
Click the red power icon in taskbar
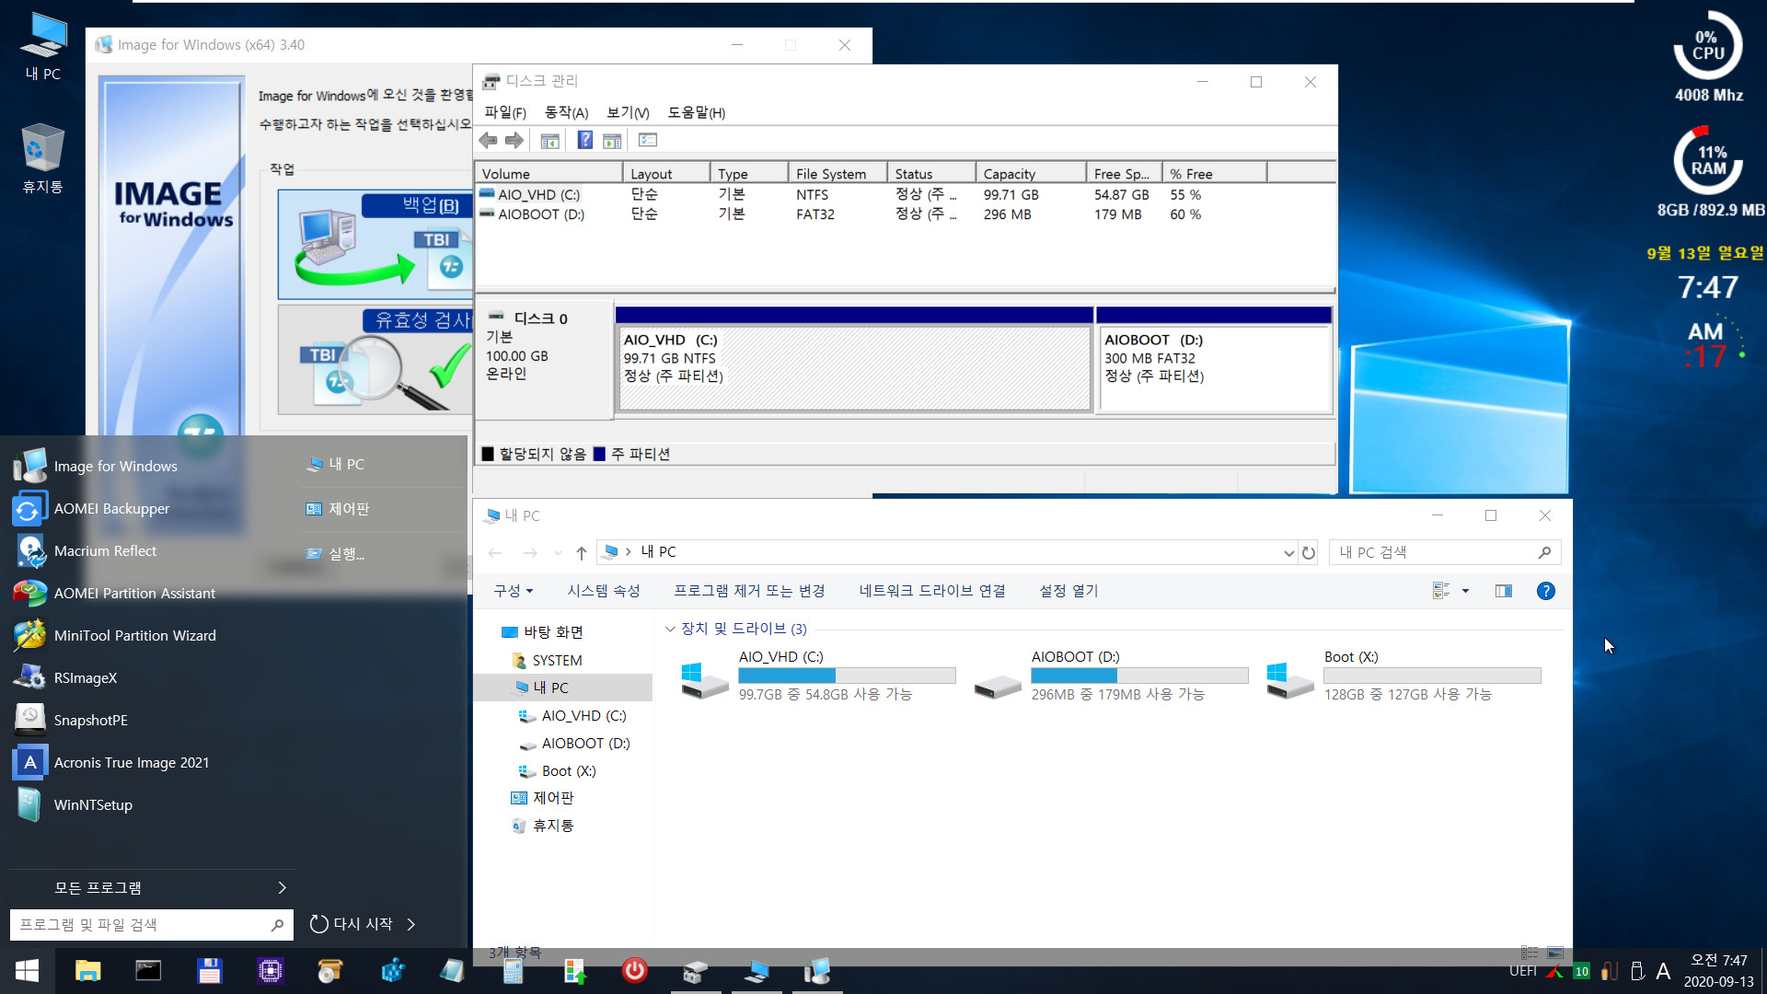point(634,970)
